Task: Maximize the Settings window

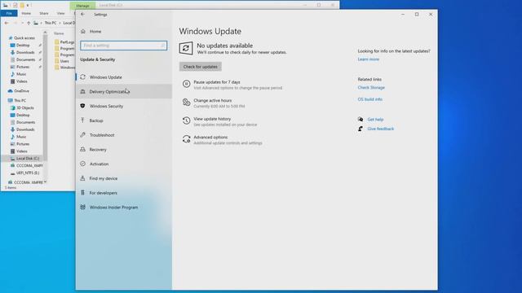Action: coord(417,15)
